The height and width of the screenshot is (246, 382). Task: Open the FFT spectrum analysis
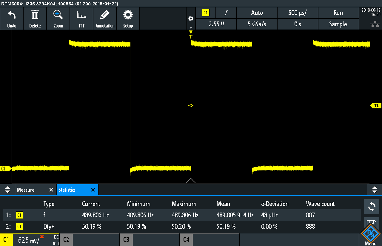click(81, 15)
